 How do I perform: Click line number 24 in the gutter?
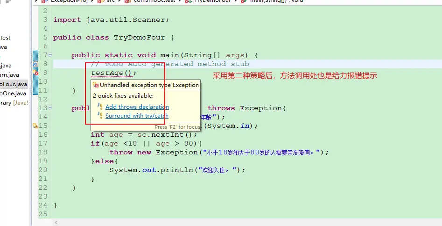43,205
